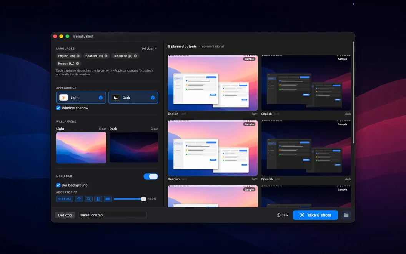Select the Spanish light preview thumbnail
406x254 pixels.
pyautogui.click(x=213, y=148)
